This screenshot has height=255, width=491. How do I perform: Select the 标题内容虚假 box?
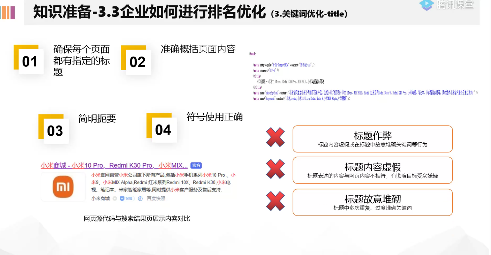coord(373,170)
